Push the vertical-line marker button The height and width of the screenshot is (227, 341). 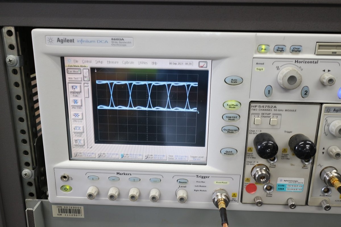93,178
